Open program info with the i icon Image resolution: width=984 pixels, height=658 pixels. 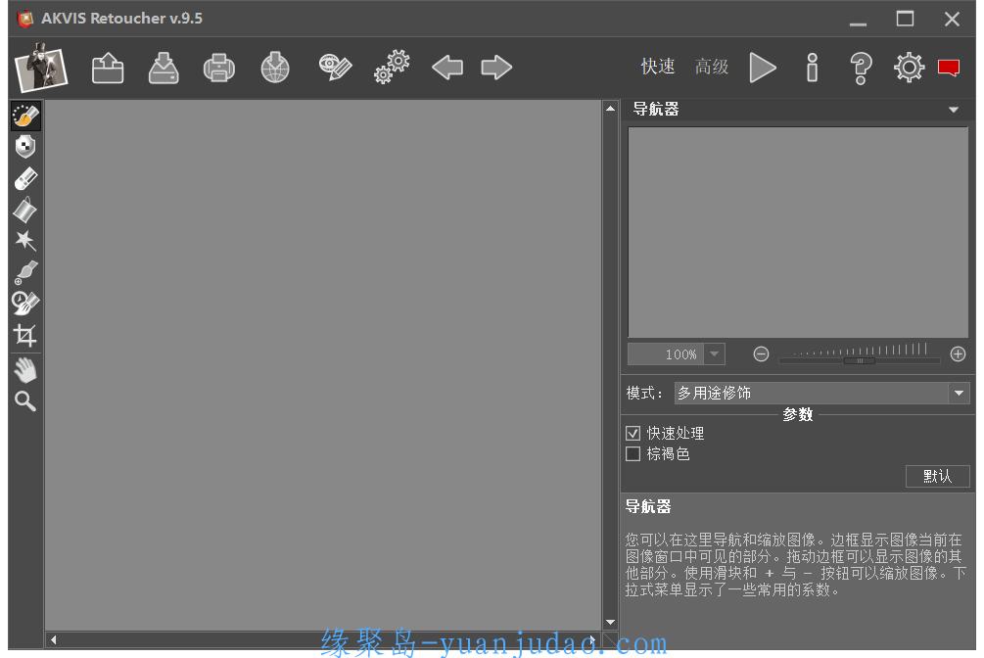[812, 68]
